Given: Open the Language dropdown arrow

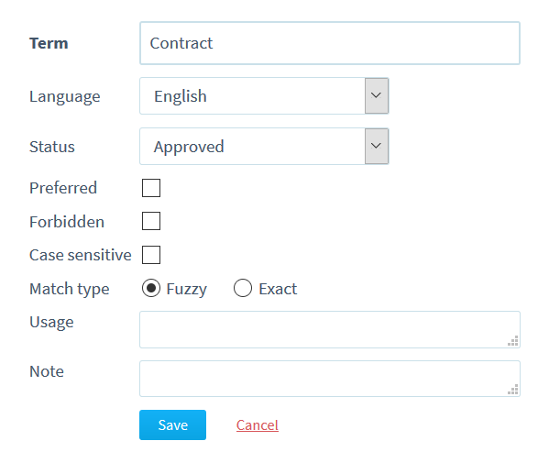Looking at the screenshot, I should (377, 95).
